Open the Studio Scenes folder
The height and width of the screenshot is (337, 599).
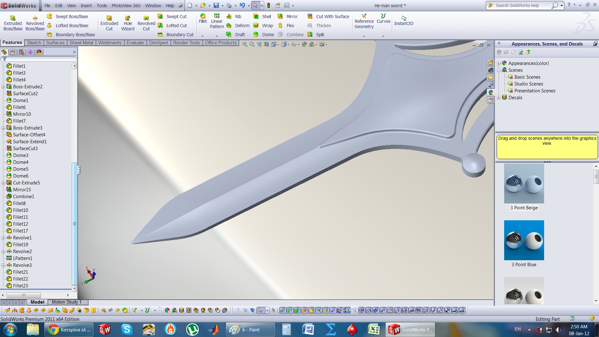[x=528, y=84]
